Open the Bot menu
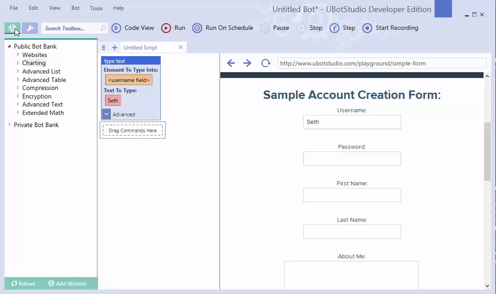 (75, 8)
